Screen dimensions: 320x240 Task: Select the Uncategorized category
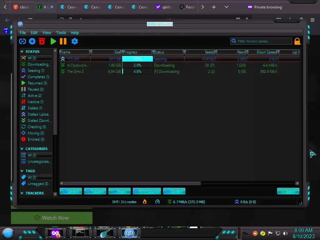coord(36,162)
